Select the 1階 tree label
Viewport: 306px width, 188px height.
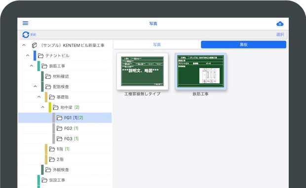pyautogui.click(x=60, y=149)
